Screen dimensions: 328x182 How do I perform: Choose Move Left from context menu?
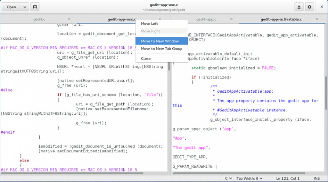162,24
